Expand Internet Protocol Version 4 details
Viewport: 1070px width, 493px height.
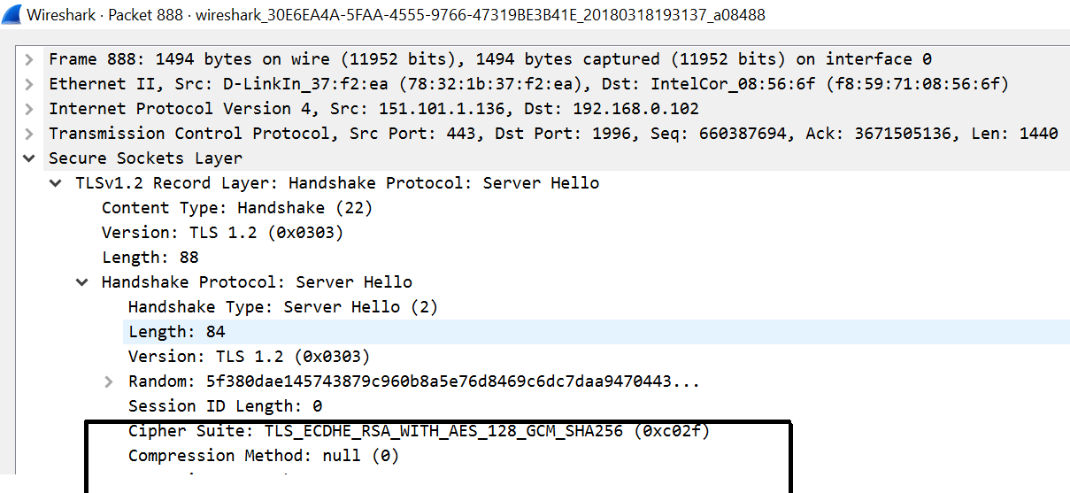(29, 109)
